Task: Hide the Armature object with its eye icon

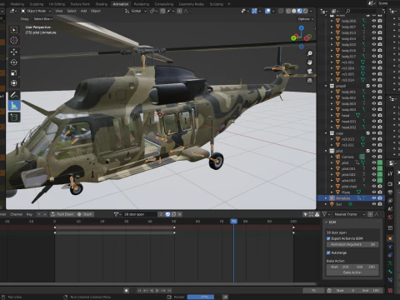Action: coord(374,198)
